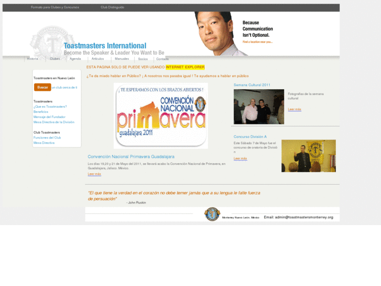
Task: Go to the Socios tab
Action: pos(143,59)
